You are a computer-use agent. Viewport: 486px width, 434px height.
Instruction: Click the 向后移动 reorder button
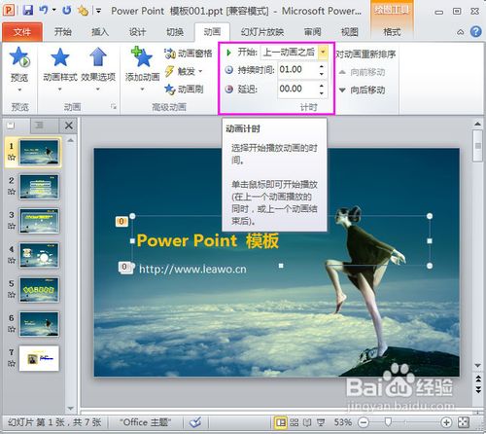click(362, 90)
